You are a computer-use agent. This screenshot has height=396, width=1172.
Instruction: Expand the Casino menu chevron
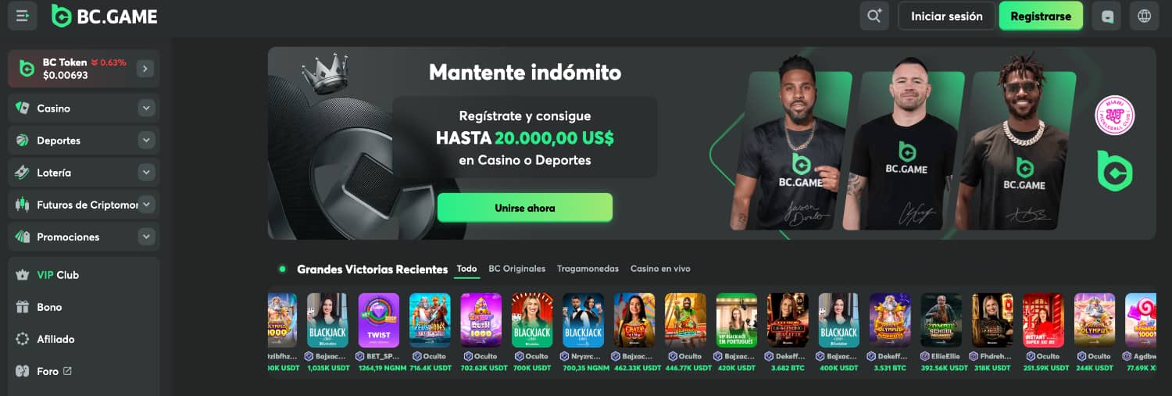(x=146, y=109)
